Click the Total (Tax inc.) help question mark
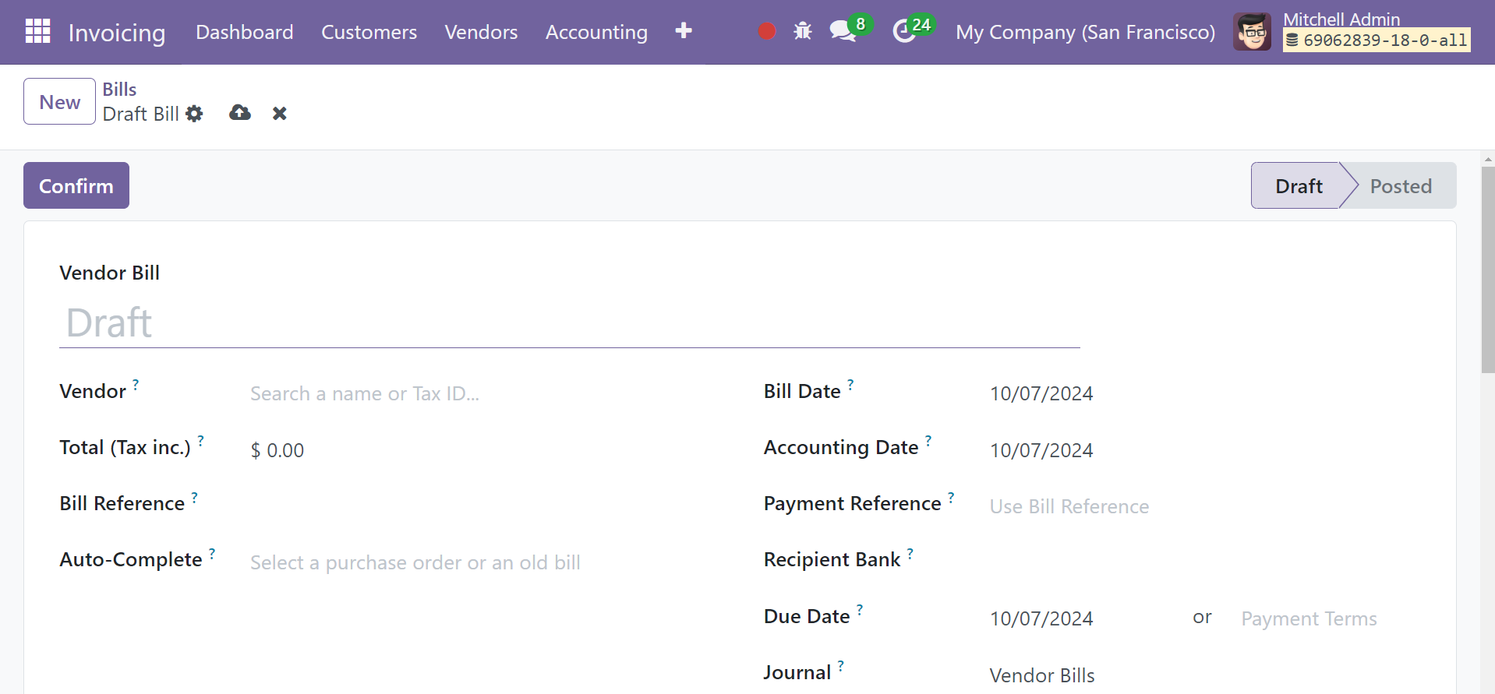This screenshot has width=1495, height=694. tap(201, 441)
